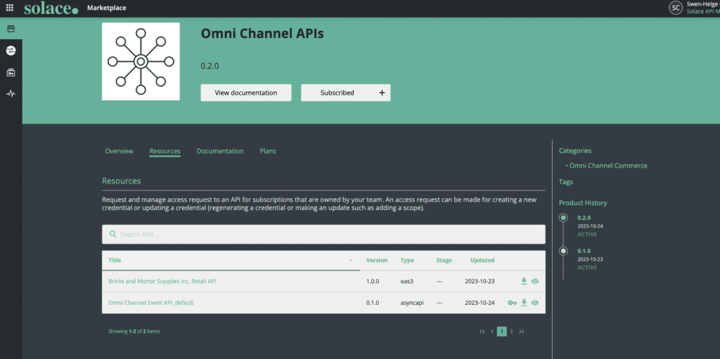Switch to the Documentation tab
The image size is (720, 359).
(x=220, y=151)
